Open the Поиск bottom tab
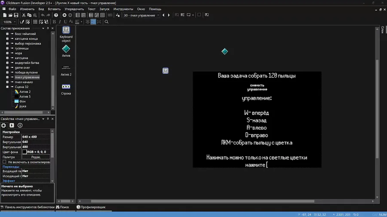Image resolution: width=387 pixels, height=217 pixels. (x=62, y=207)
